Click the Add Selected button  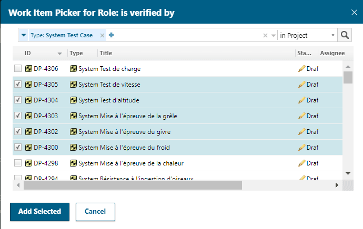(x=39, y=212)
